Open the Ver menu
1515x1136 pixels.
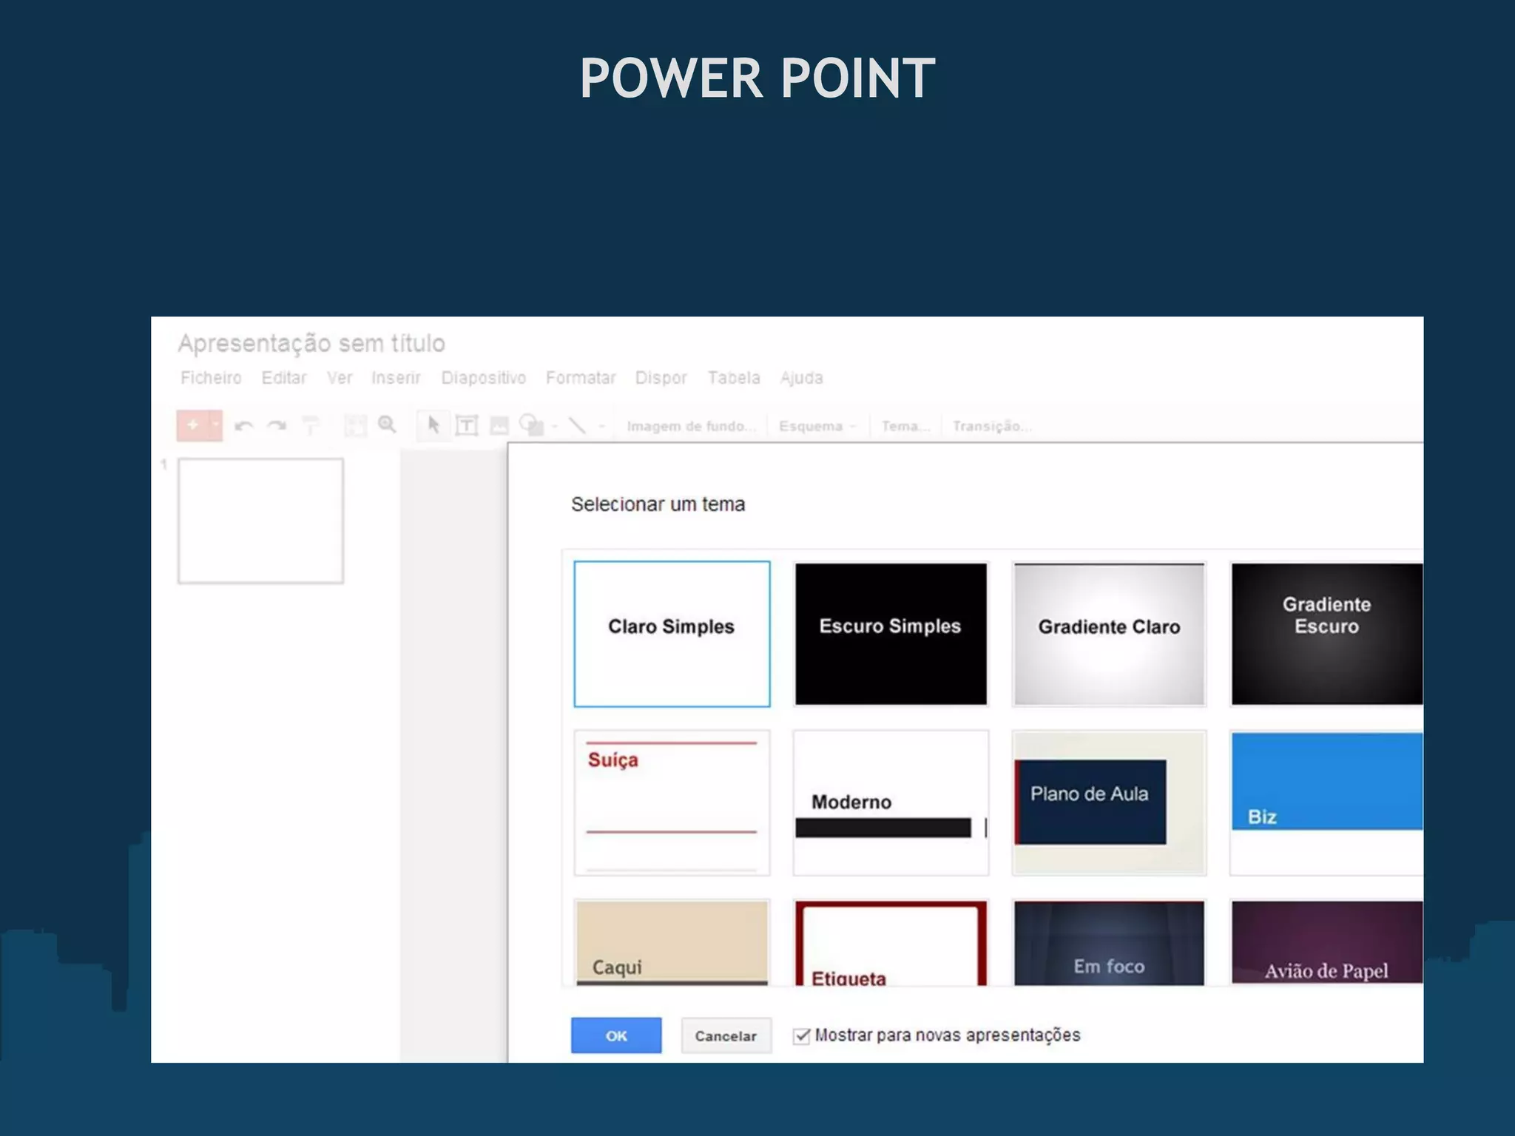[x=340, y=378]
